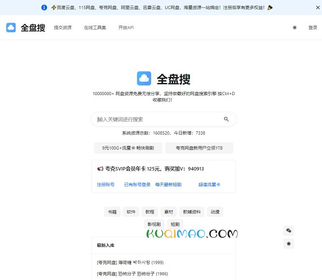Open the 已有账号登录 link
Screen dimensions: 322x280
pyautogui.click(x=137, y=184)
